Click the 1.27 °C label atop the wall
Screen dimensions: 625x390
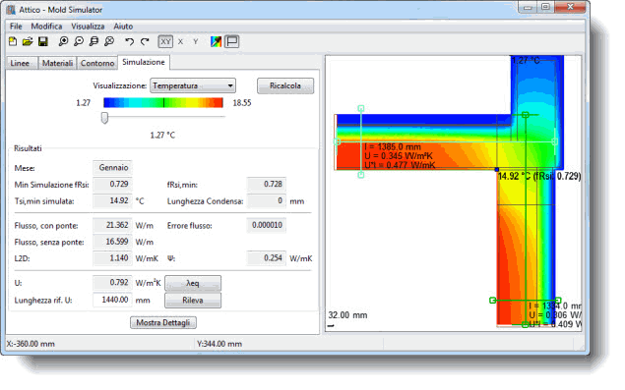(526, 61)
